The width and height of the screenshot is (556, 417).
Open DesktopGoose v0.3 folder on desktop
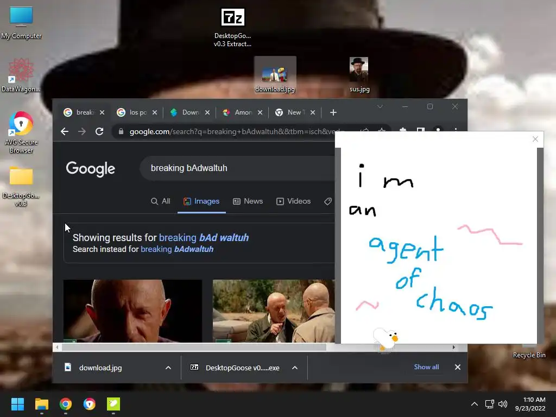[x=21, y=186]
